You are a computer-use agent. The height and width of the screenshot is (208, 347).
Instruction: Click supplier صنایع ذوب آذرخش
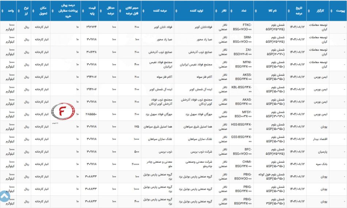click(160, 52)
